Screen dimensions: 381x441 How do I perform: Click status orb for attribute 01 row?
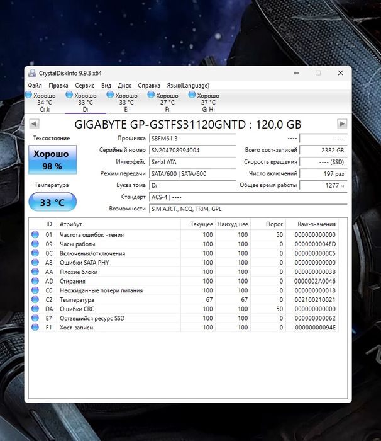click(35, 234)
